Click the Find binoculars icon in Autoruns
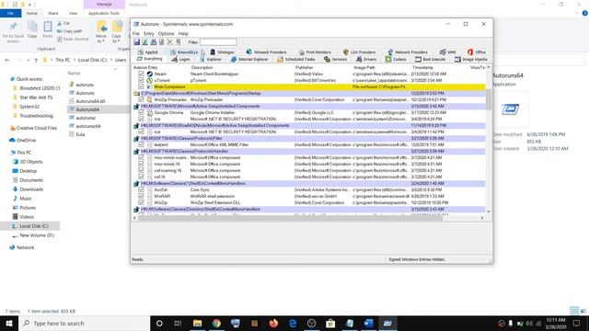This screenshot has height=331, width=589. 154,42
